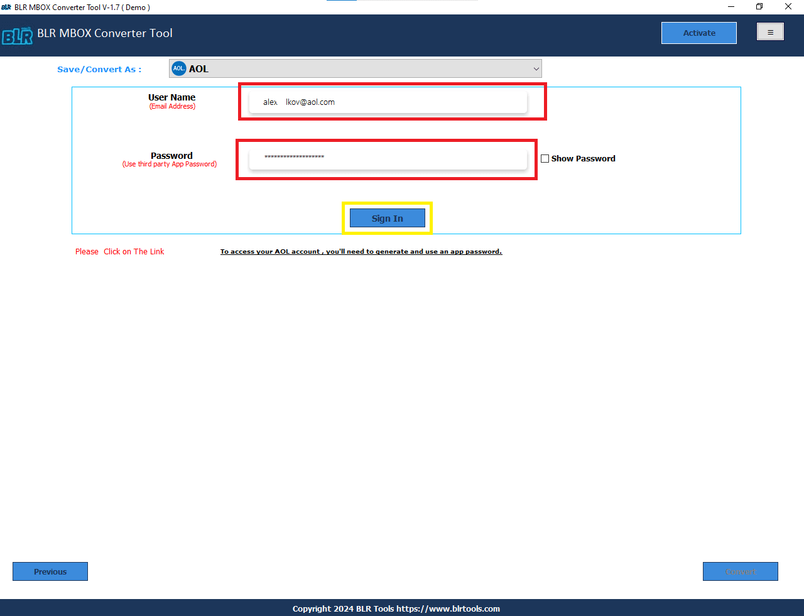Open the AOL app password link
This screenshot has width=804, height=616.
[x=361, y=252]
